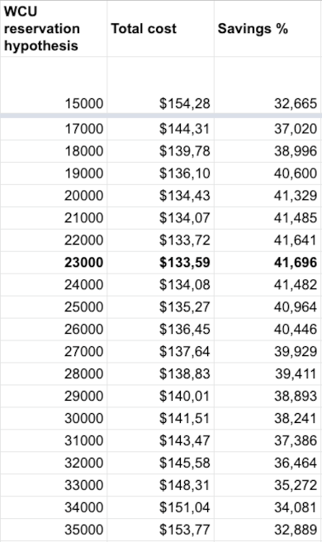Select the 39,411 savings cell
The image size is (322, 542).
268,374
